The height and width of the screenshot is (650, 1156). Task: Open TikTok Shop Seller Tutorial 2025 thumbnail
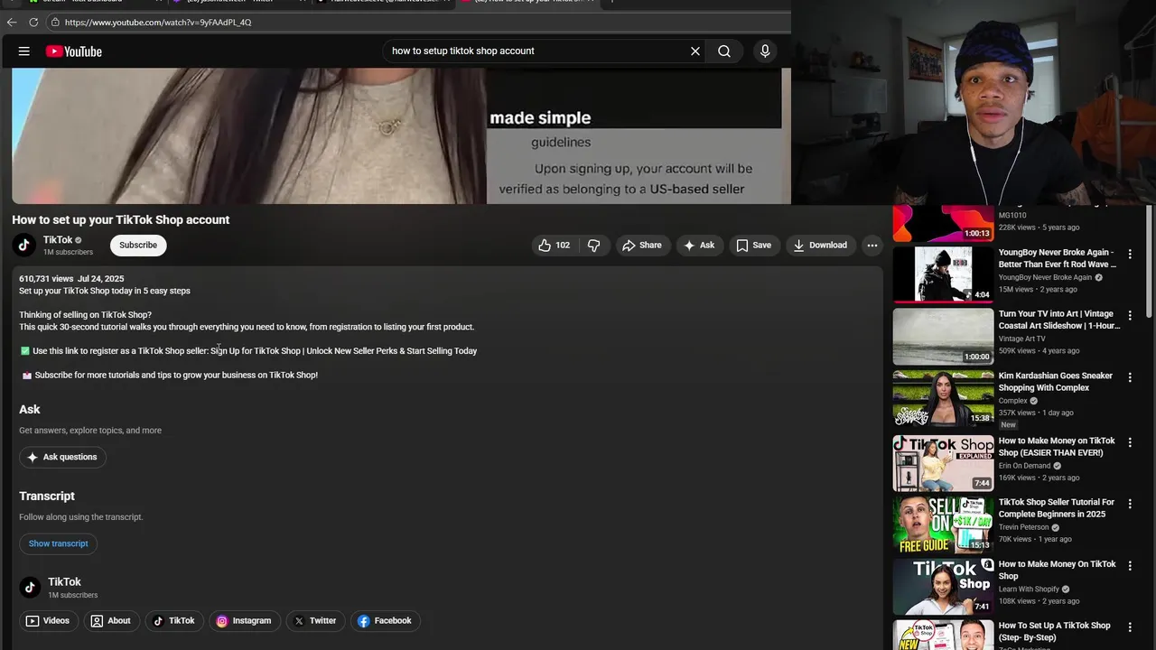click(943, 525)
